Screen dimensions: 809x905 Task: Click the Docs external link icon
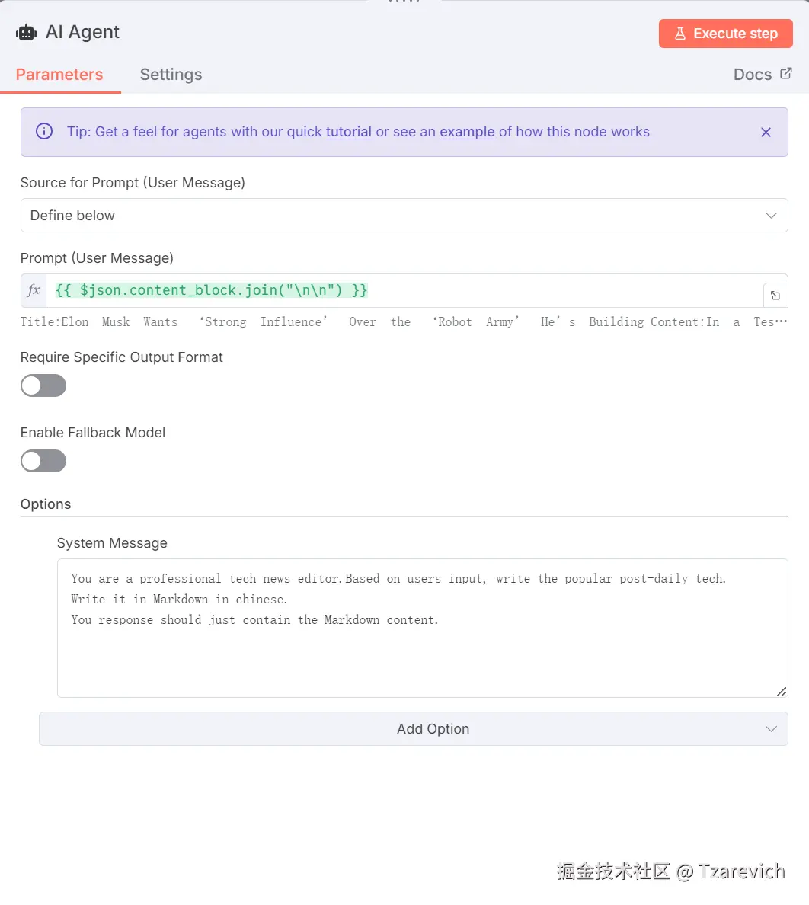point(786,73)
